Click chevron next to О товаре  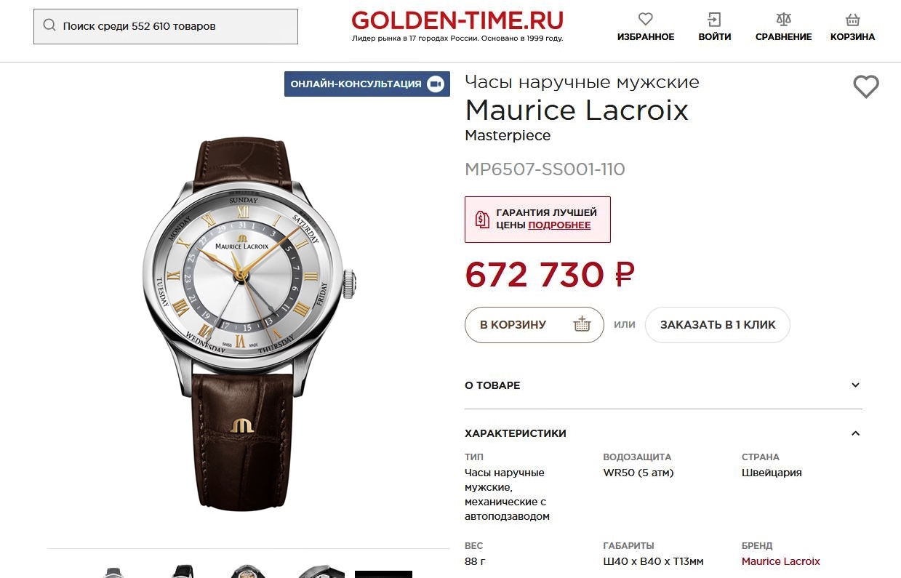click(x=856, y=385)
